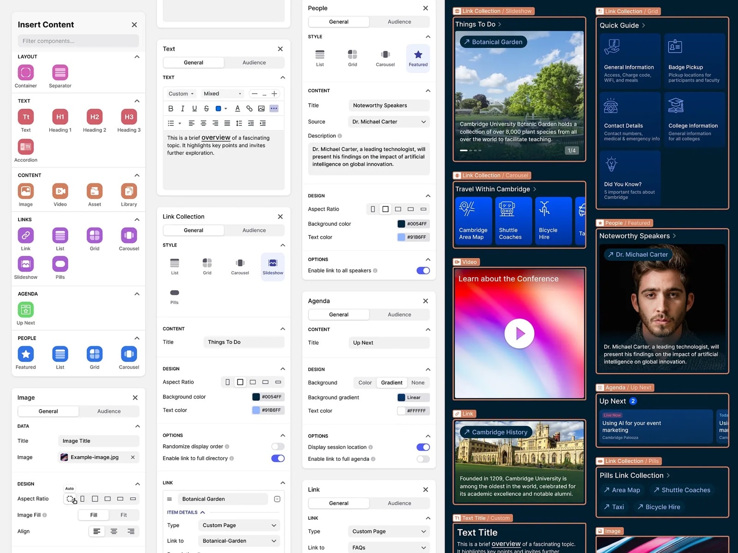Open the Botanical Garden slideshow link

(493, 42)
